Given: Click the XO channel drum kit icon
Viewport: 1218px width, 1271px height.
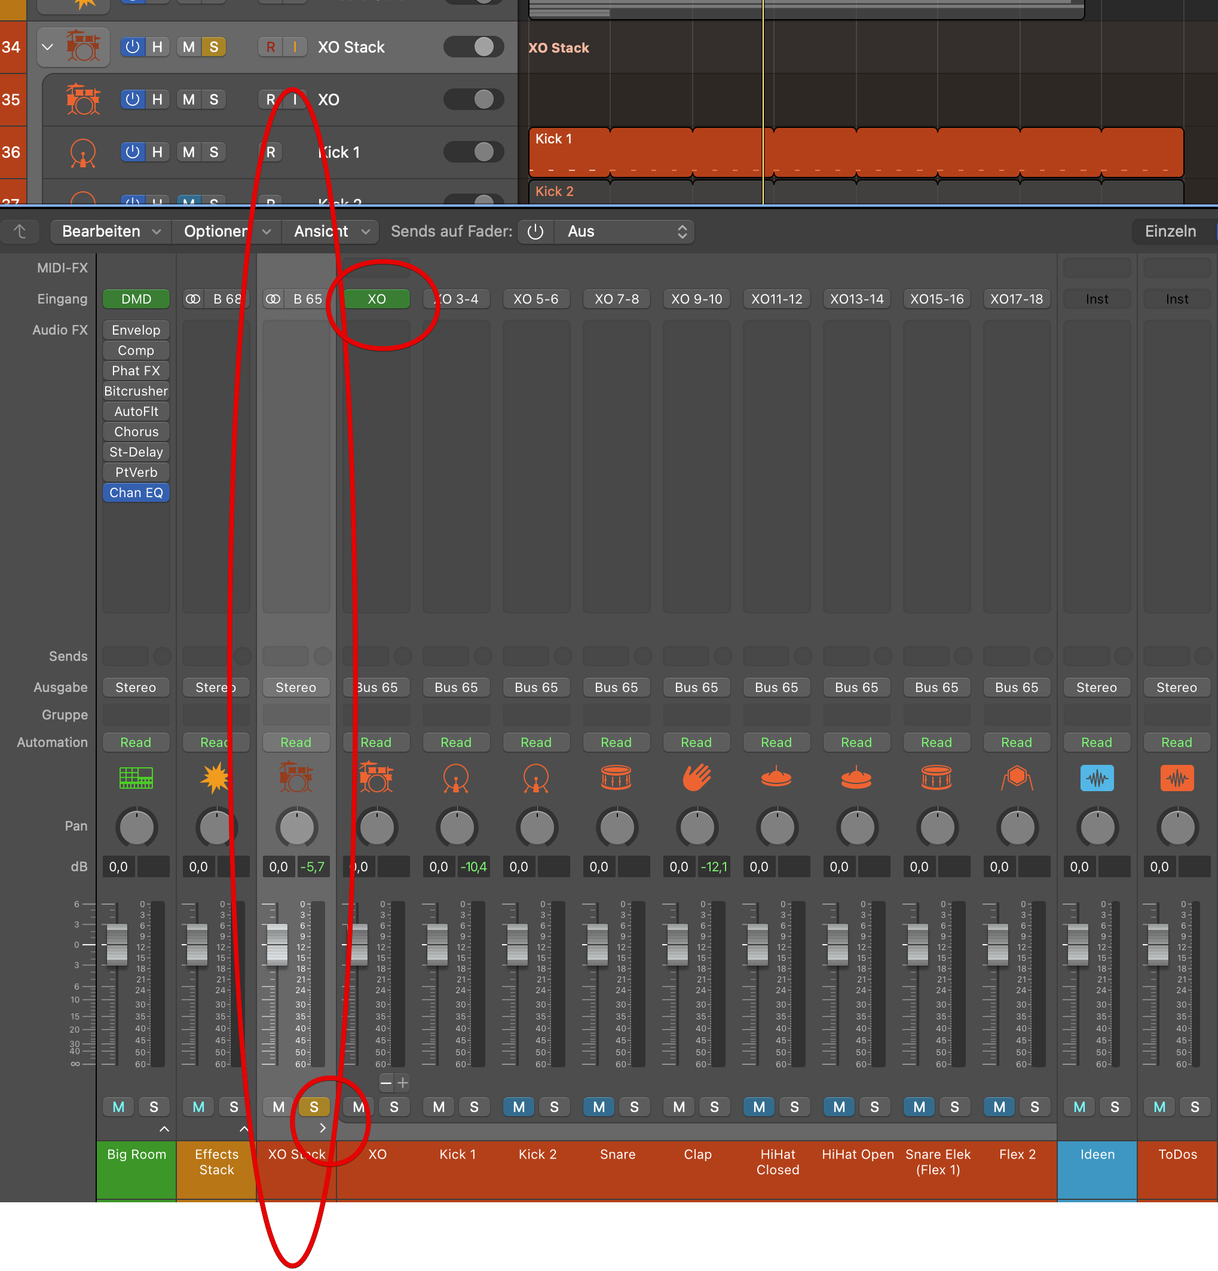Looking at the screenshot, I should point(376,778).
